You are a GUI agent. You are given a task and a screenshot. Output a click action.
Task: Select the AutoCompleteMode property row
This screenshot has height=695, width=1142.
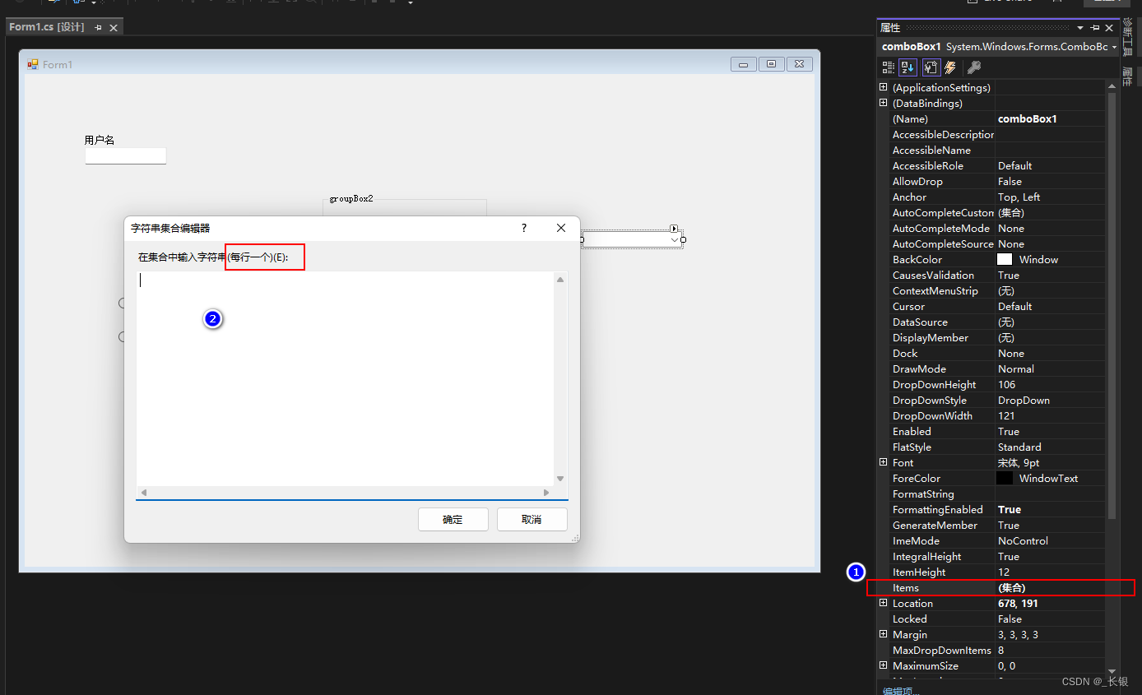tap(991, 228)
